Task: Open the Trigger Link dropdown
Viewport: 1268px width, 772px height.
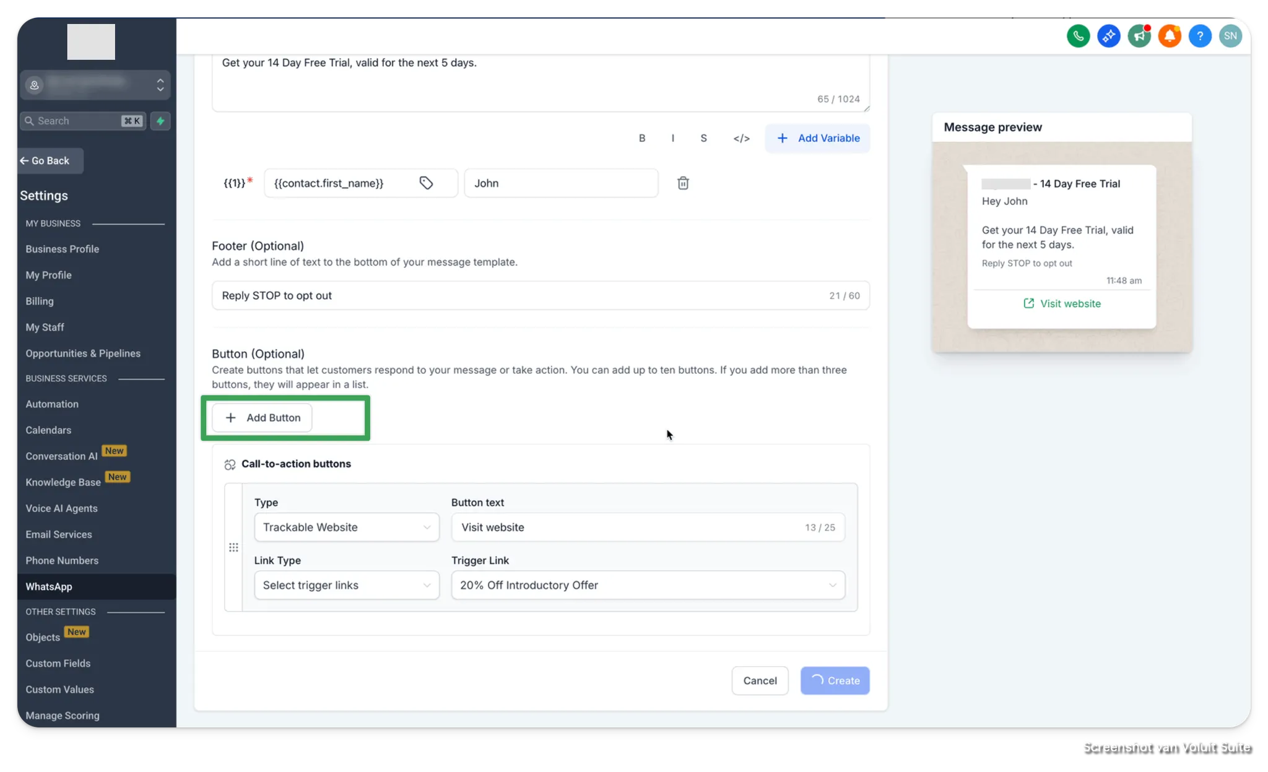Action: click(x=648, y=585)
